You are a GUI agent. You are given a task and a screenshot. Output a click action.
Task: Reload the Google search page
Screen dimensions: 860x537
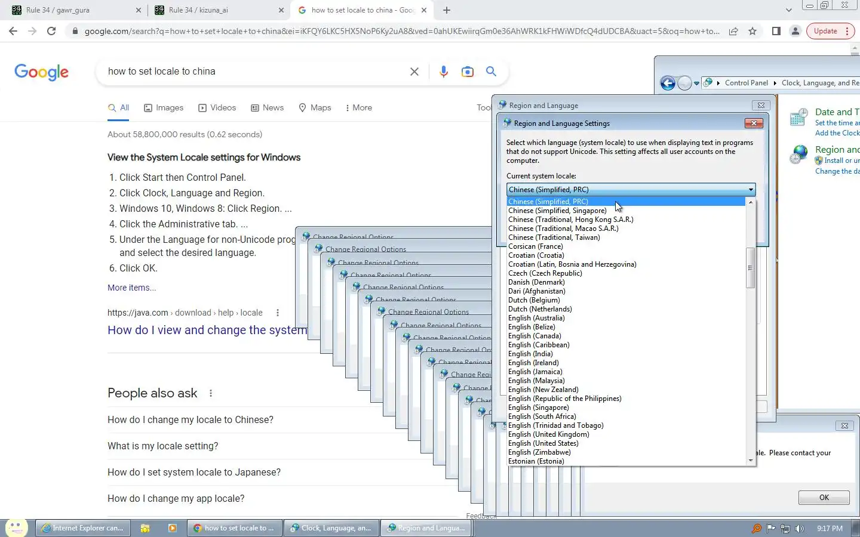click(x=51, y=31)
